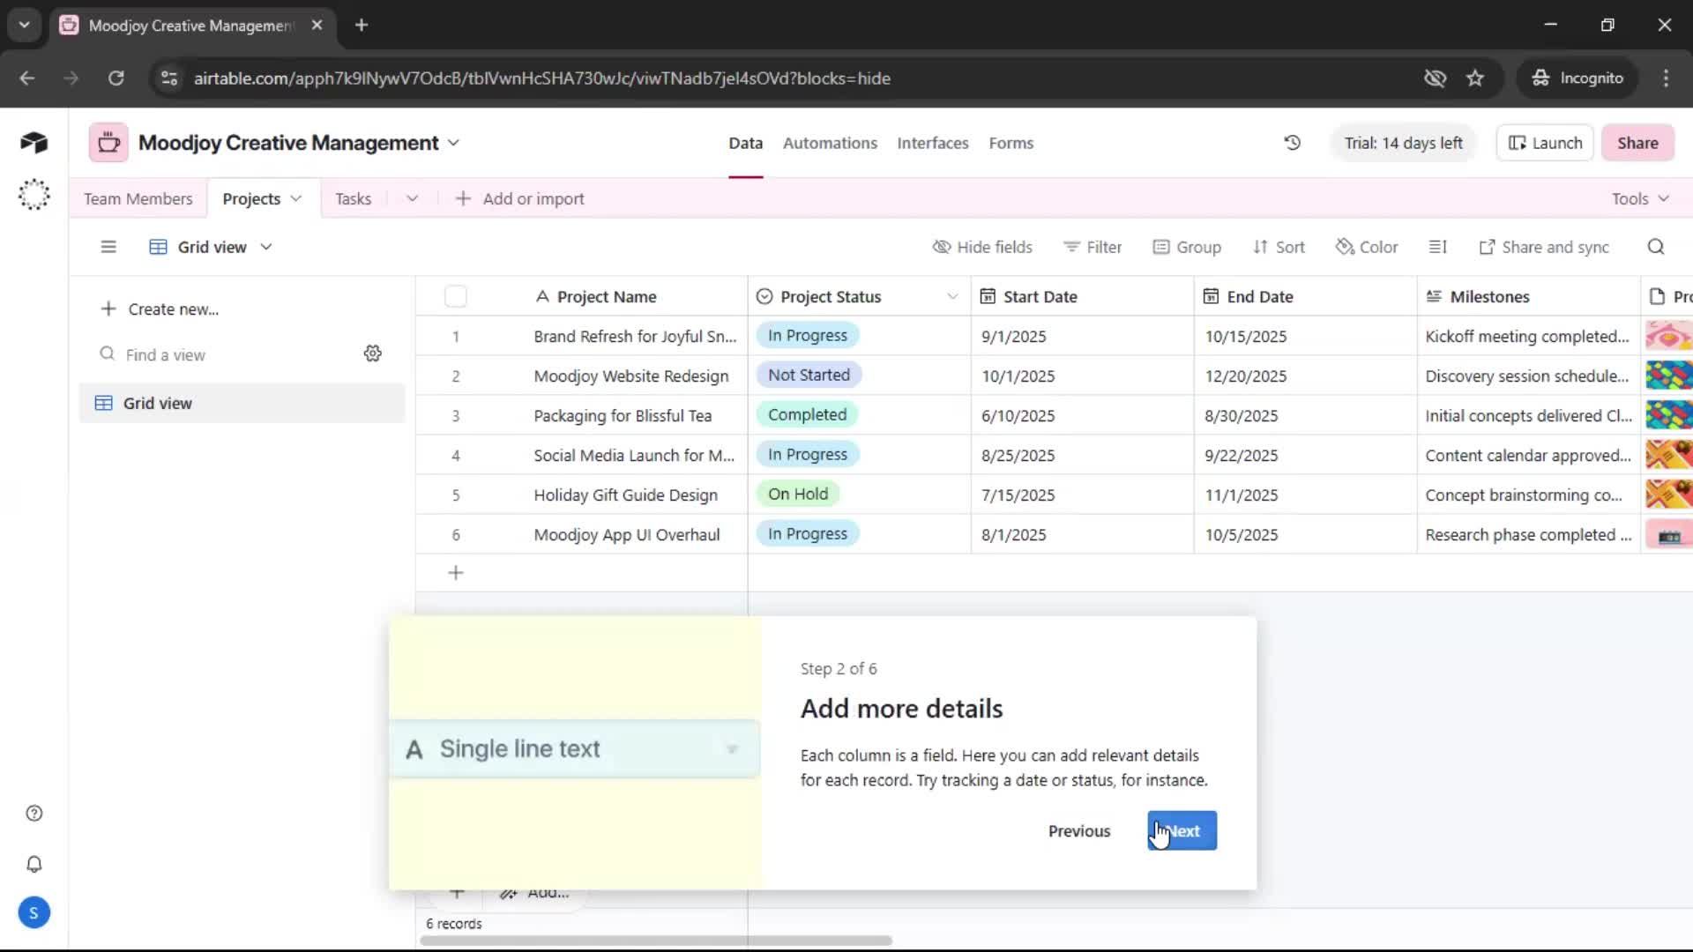Select Grid view in the sidebar
The height and width of the screenshot is (952, 1693).
tap(242, 403)
